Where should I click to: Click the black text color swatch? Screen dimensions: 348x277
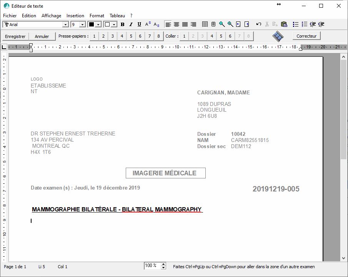(92, 25)
